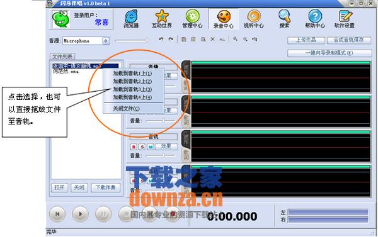Open 视听中心 disc icon

(254, 19)
